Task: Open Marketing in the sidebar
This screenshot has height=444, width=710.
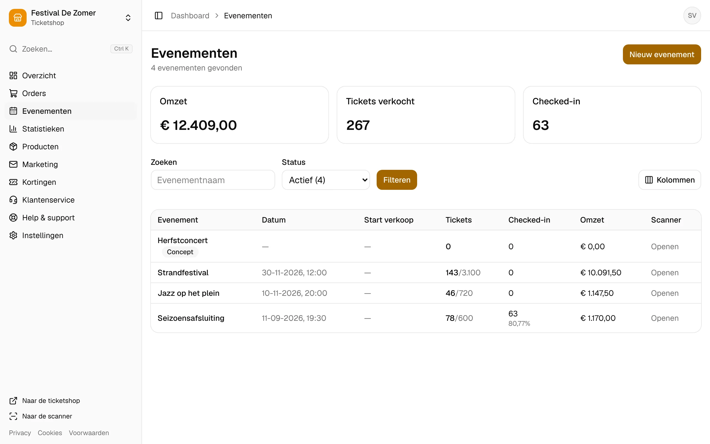Action: point(70,165)
